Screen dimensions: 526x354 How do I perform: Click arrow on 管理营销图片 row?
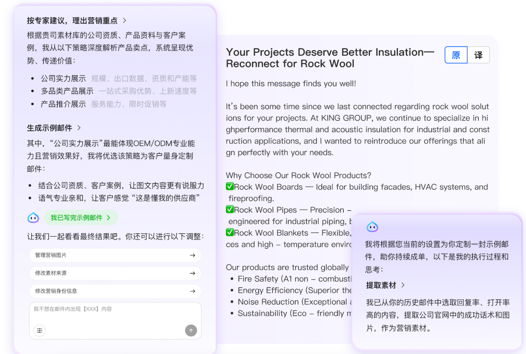pyautogui.click(x=192, y=255)
